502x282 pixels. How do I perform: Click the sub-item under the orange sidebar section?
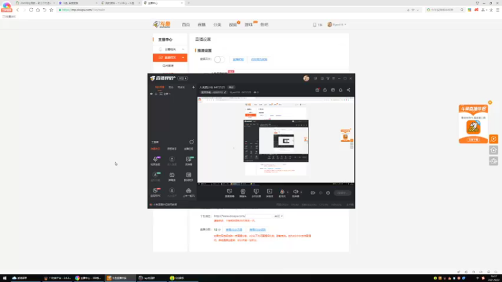click(x=168, y=66)
